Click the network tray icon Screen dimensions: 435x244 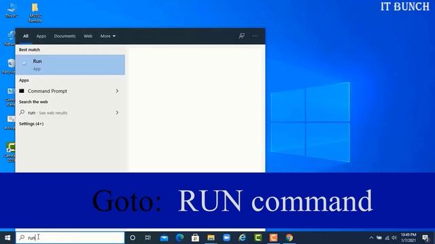pyautogui.click(x=387, y=238)
